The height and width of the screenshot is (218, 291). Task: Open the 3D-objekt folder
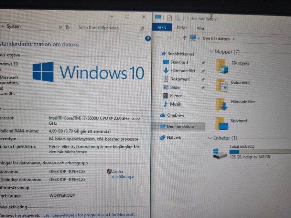[221, 66]
